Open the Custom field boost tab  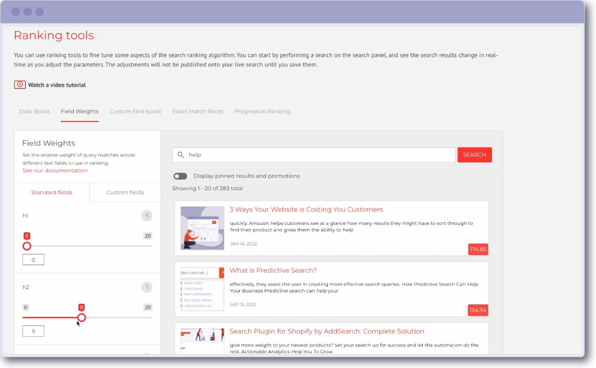pos(135,111)
